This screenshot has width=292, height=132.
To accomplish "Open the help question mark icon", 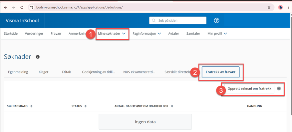I will point(216,21).
